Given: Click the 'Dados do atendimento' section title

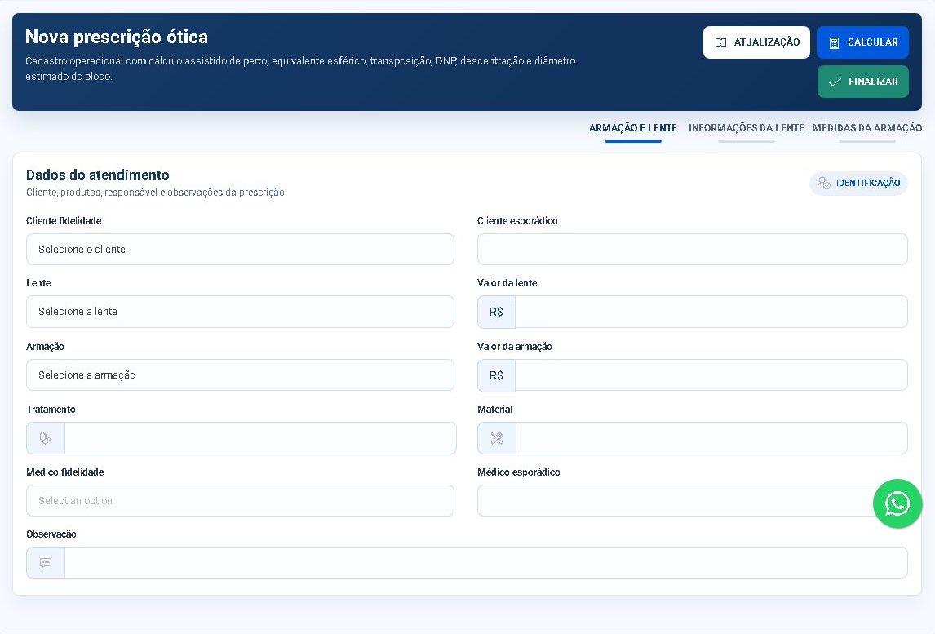Looking at the screenshot, I should tap(98, 175).
